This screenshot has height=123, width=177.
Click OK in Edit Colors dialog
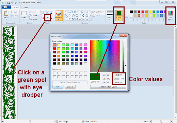(x=58, y=87)
